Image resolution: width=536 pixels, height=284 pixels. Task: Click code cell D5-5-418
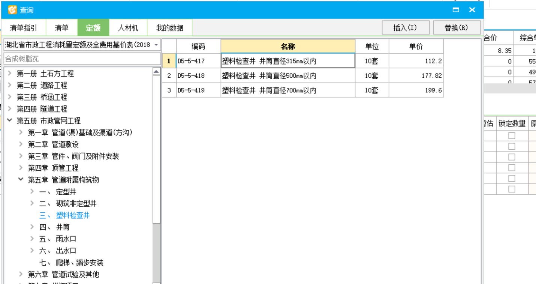click(199, 75)
